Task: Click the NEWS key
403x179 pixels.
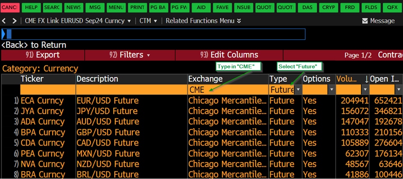Action: click(74, 8)
